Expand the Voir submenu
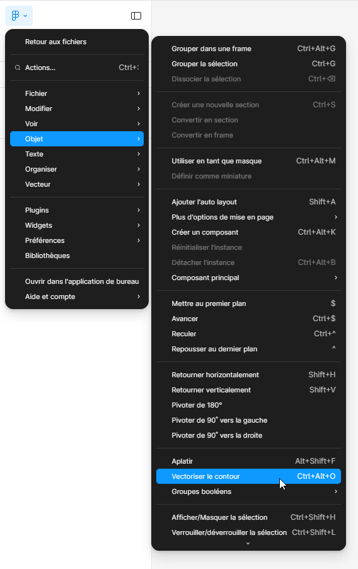Screen dimensions: 358x569 (x=77, y=124)
